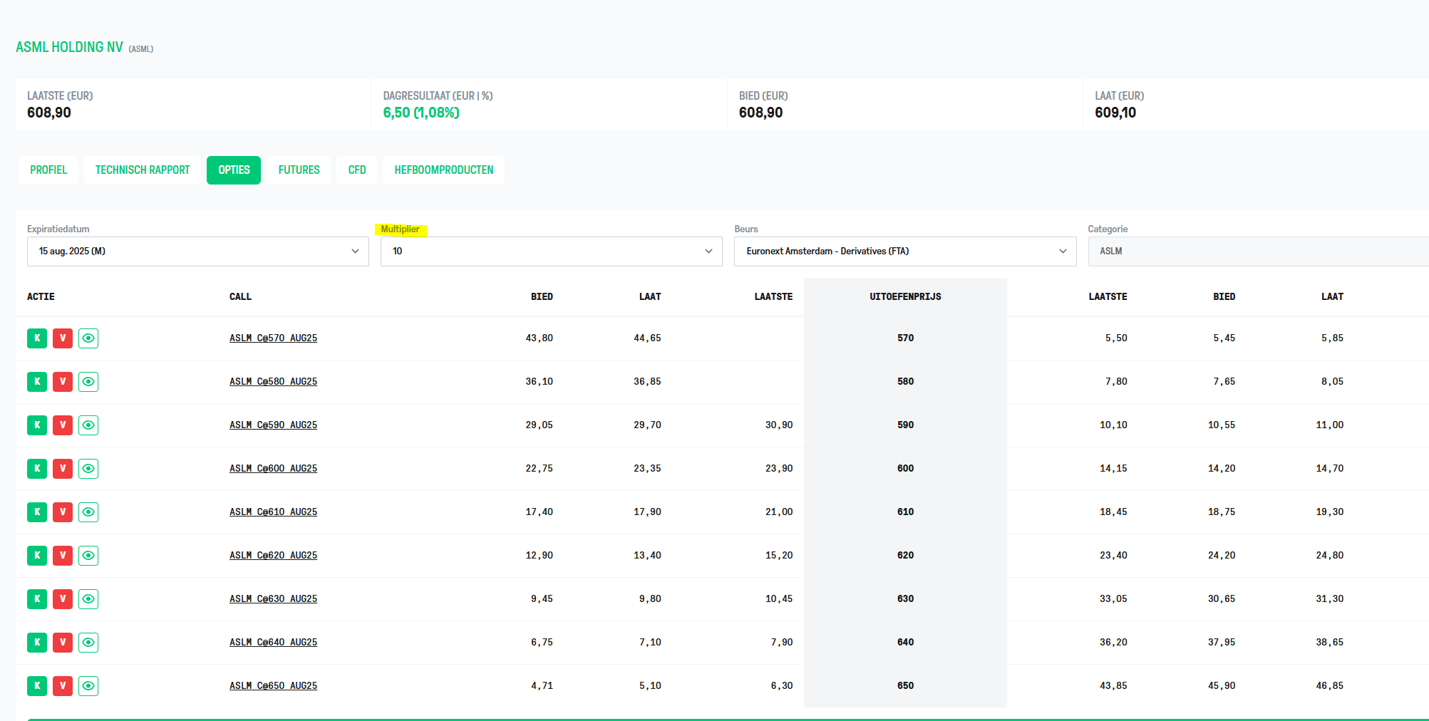Click red V sell button for strike 580

pos(63,382)
